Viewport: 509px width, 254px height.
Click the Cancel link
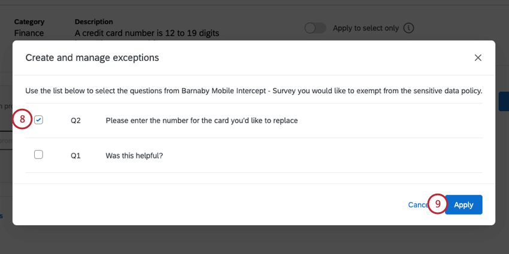[x=417, y=204]
